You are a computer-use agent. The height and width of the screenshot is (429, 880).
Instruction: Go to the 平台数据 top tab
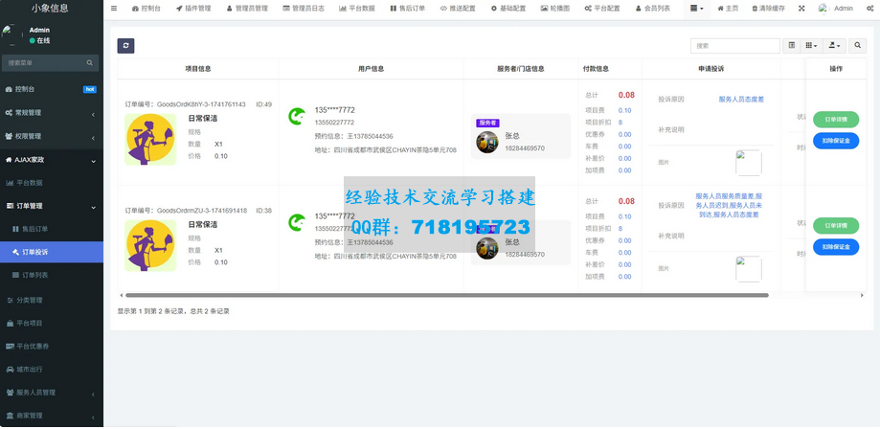coord(357,9)
